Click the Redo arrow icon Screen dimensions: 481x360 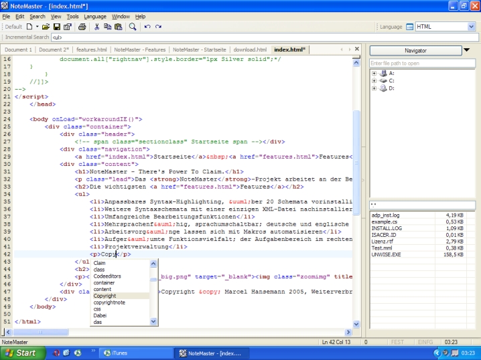[x=158, y=27]
